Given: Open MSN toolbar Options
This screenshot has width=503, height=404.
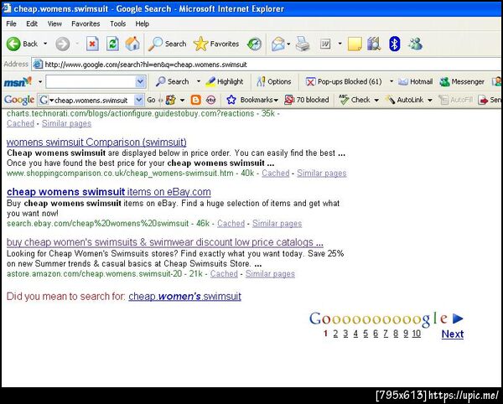Looking at the screenshot, I should pyautogui.click(x=273, y=81).
